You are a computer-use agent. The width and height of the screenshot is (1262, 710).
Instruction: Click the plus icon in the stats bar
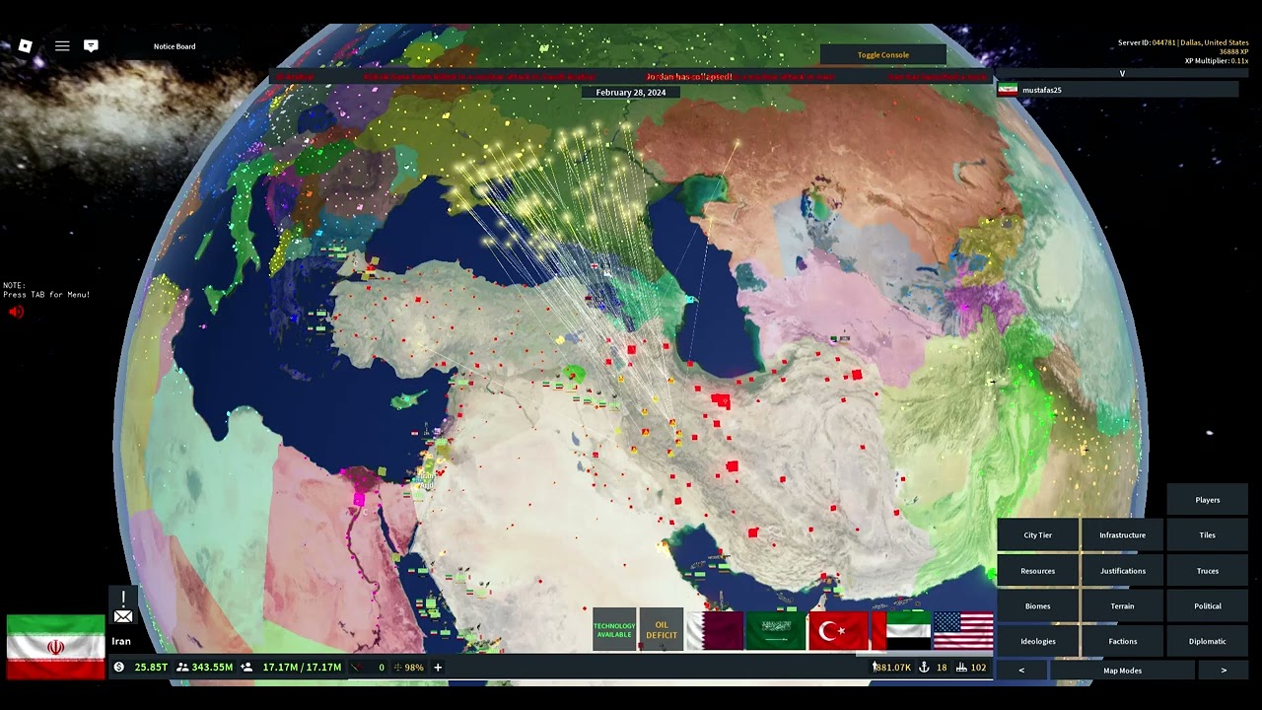click(438, 668)
